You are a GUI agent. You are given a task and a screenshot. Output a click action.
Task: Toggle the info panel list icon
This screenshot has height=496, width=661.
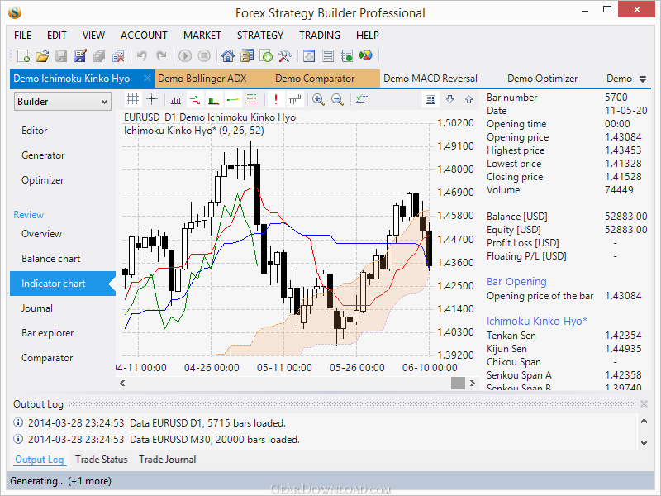click(x=430, y=99)
